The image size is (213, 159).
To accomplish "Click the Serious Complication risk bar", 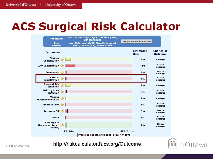I will click(99, 59).
